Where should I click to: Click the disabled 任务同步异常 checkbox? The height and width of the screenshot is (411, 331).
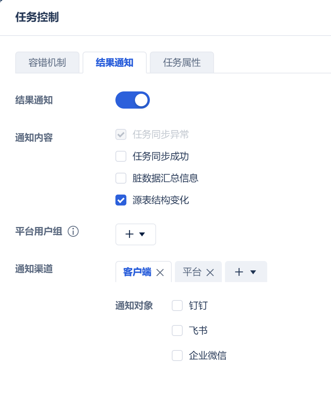point(121,134)
